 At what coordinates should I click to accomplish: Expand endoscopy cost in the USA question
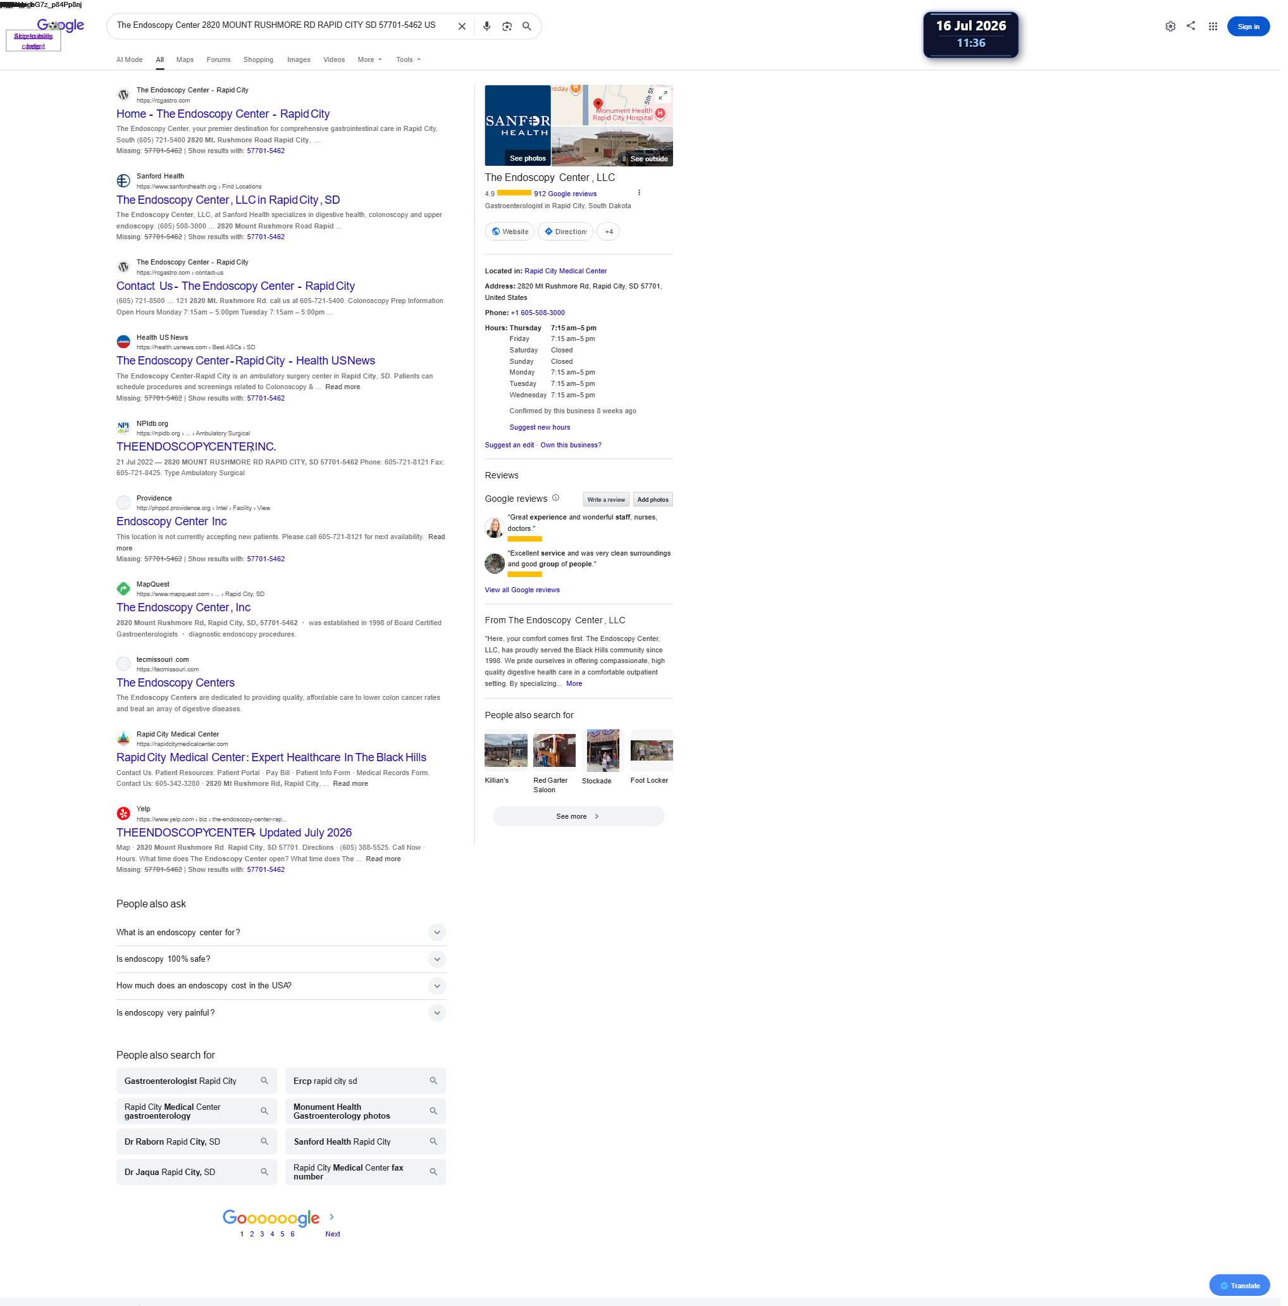pos(437,986)
